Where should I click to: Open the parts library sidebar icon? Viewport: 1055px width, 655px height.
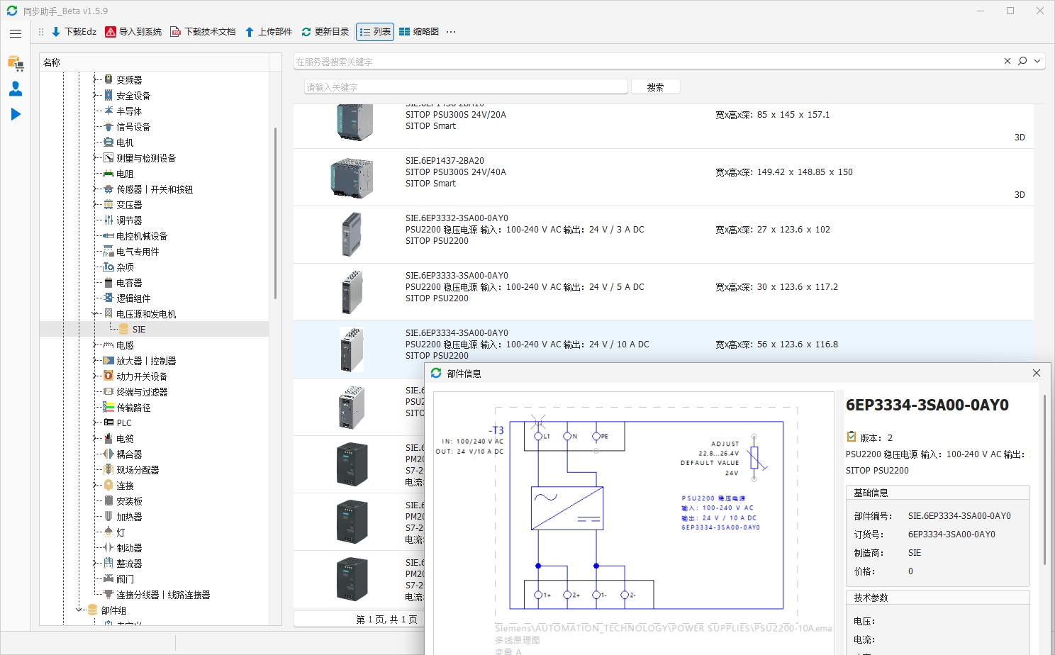(16, 63)
